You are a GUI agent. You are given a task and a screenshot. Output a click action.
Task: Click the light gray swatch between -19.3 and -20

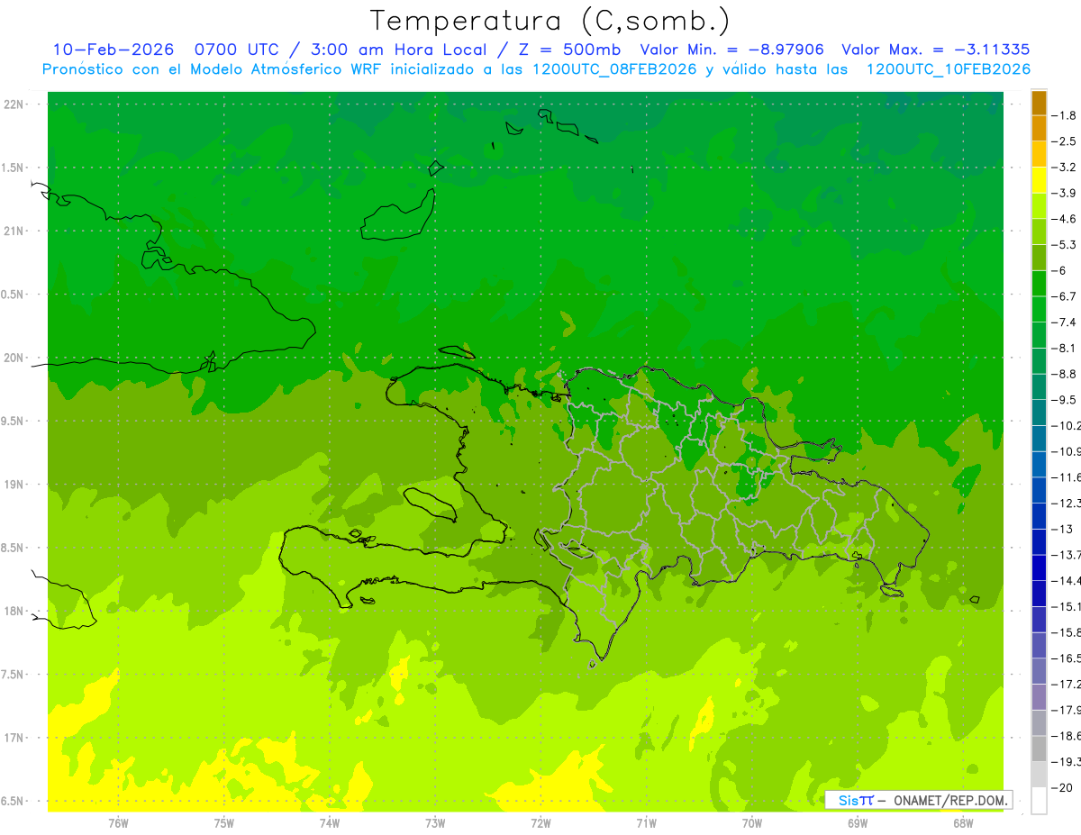(x=1039, y=775)
